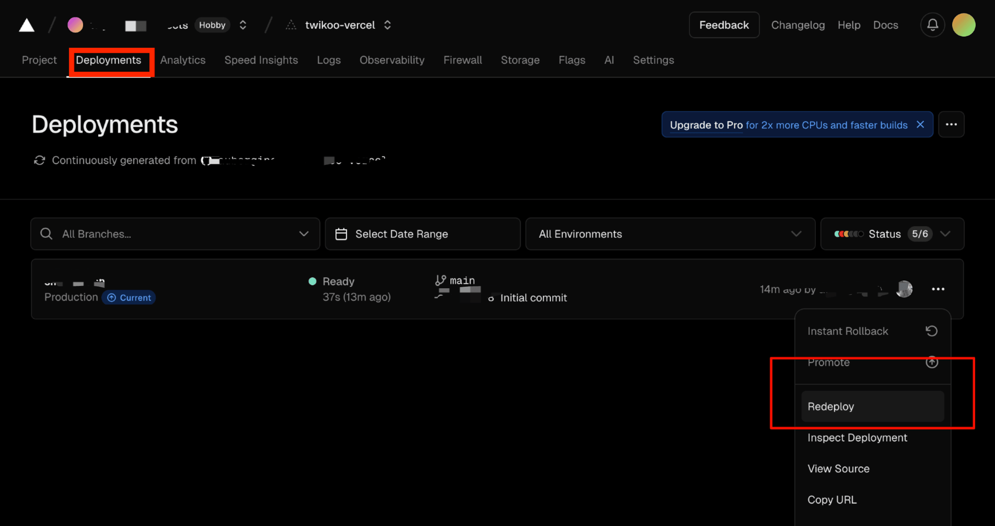
Task: Open the Help link
Action: click(x=849, y=25)
